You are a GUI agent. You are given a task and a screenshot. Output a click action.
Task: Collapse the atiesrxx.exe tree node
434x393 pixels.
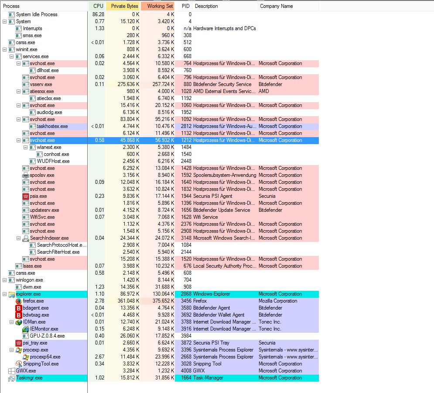[x=18, y=91]
